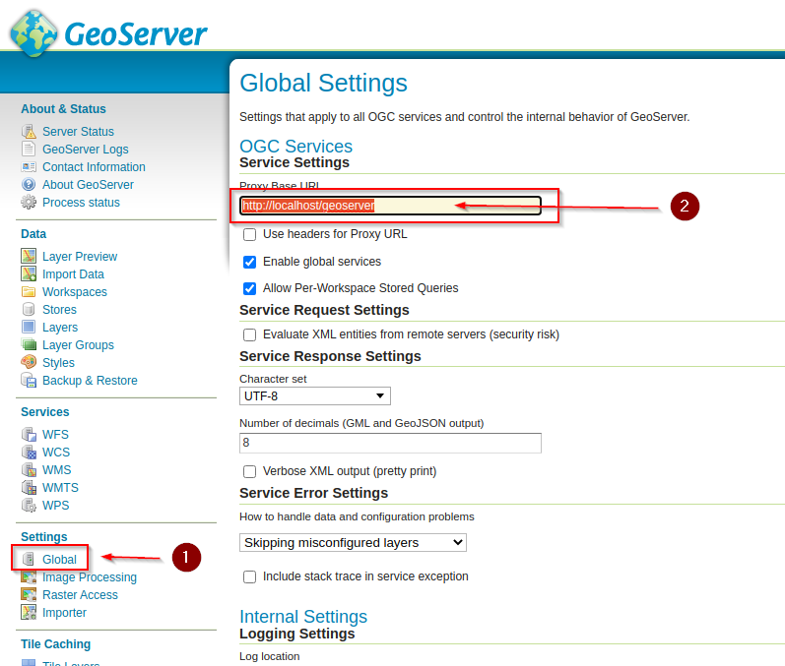Open the Styles link
The height and width of the screenshot is (666, 785).
58,362
